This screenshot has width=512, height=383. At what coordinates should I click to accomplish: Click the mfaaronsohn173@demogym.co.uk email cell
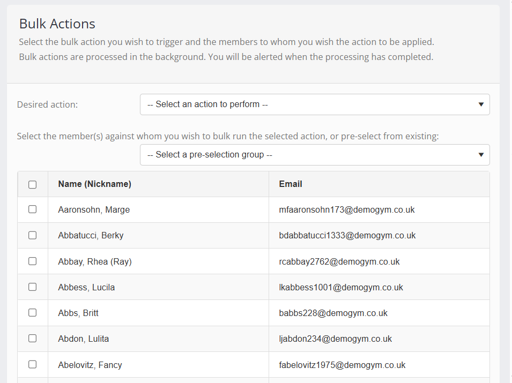347,210
